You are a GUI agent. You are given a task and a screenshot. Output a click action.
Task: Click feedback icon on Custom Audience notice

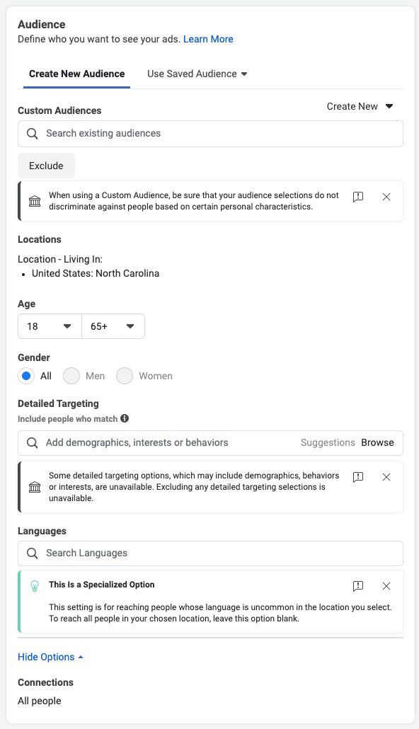358,197
